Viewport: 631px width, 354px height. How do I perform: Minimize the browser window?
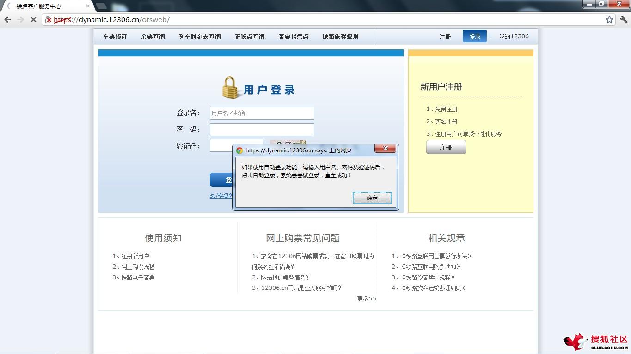coord(588,4)
